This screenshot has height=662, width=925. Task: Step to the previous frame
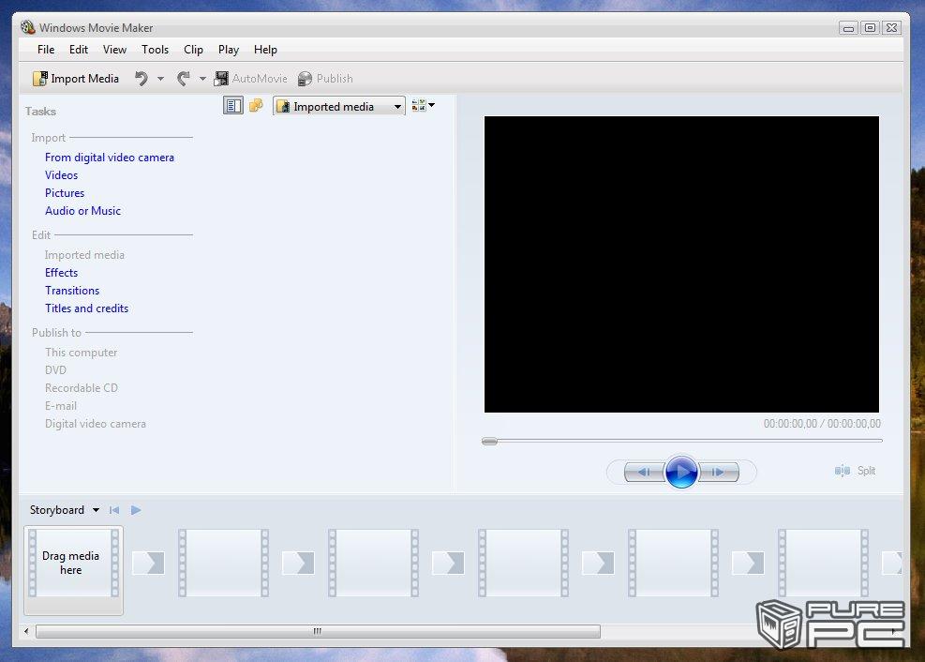tap(644, 472)
